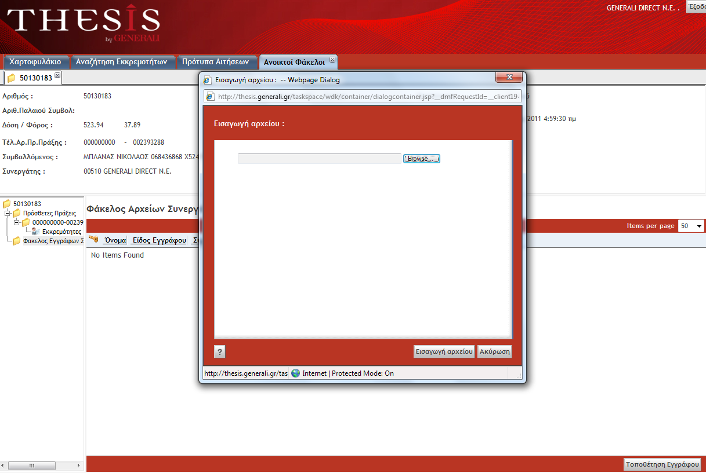Viewport: 706px width, 473px height.
Task: Open the Αναζήτηση Εκκρεμοτήτων tab
Action: coord(122,62)
